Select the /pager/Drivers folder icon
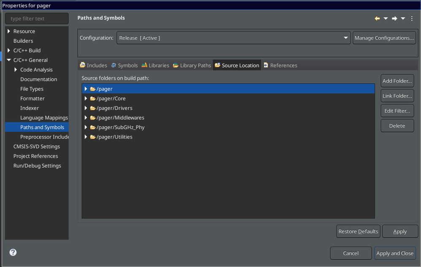 click(x=93, y=108)
